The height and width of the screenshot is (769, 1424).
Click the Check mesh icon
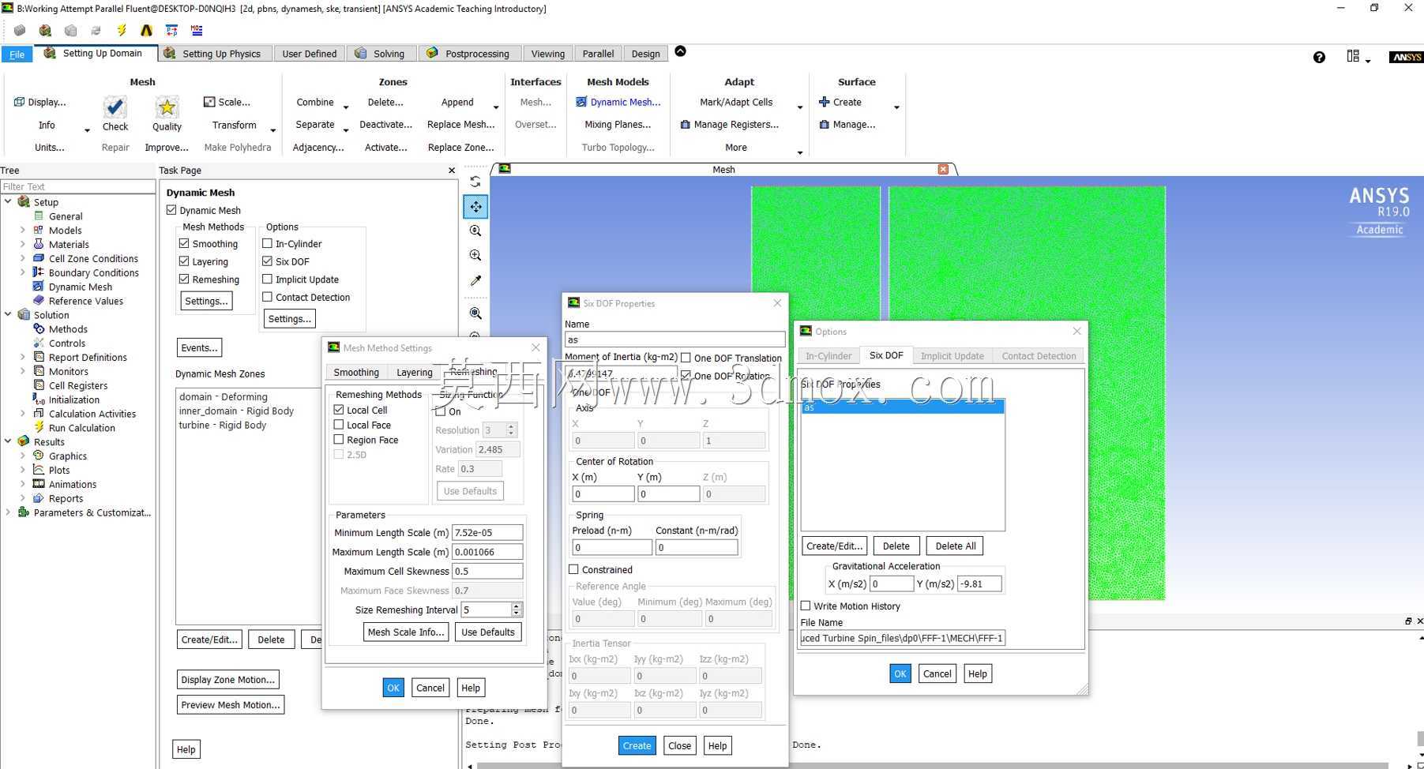115,107
